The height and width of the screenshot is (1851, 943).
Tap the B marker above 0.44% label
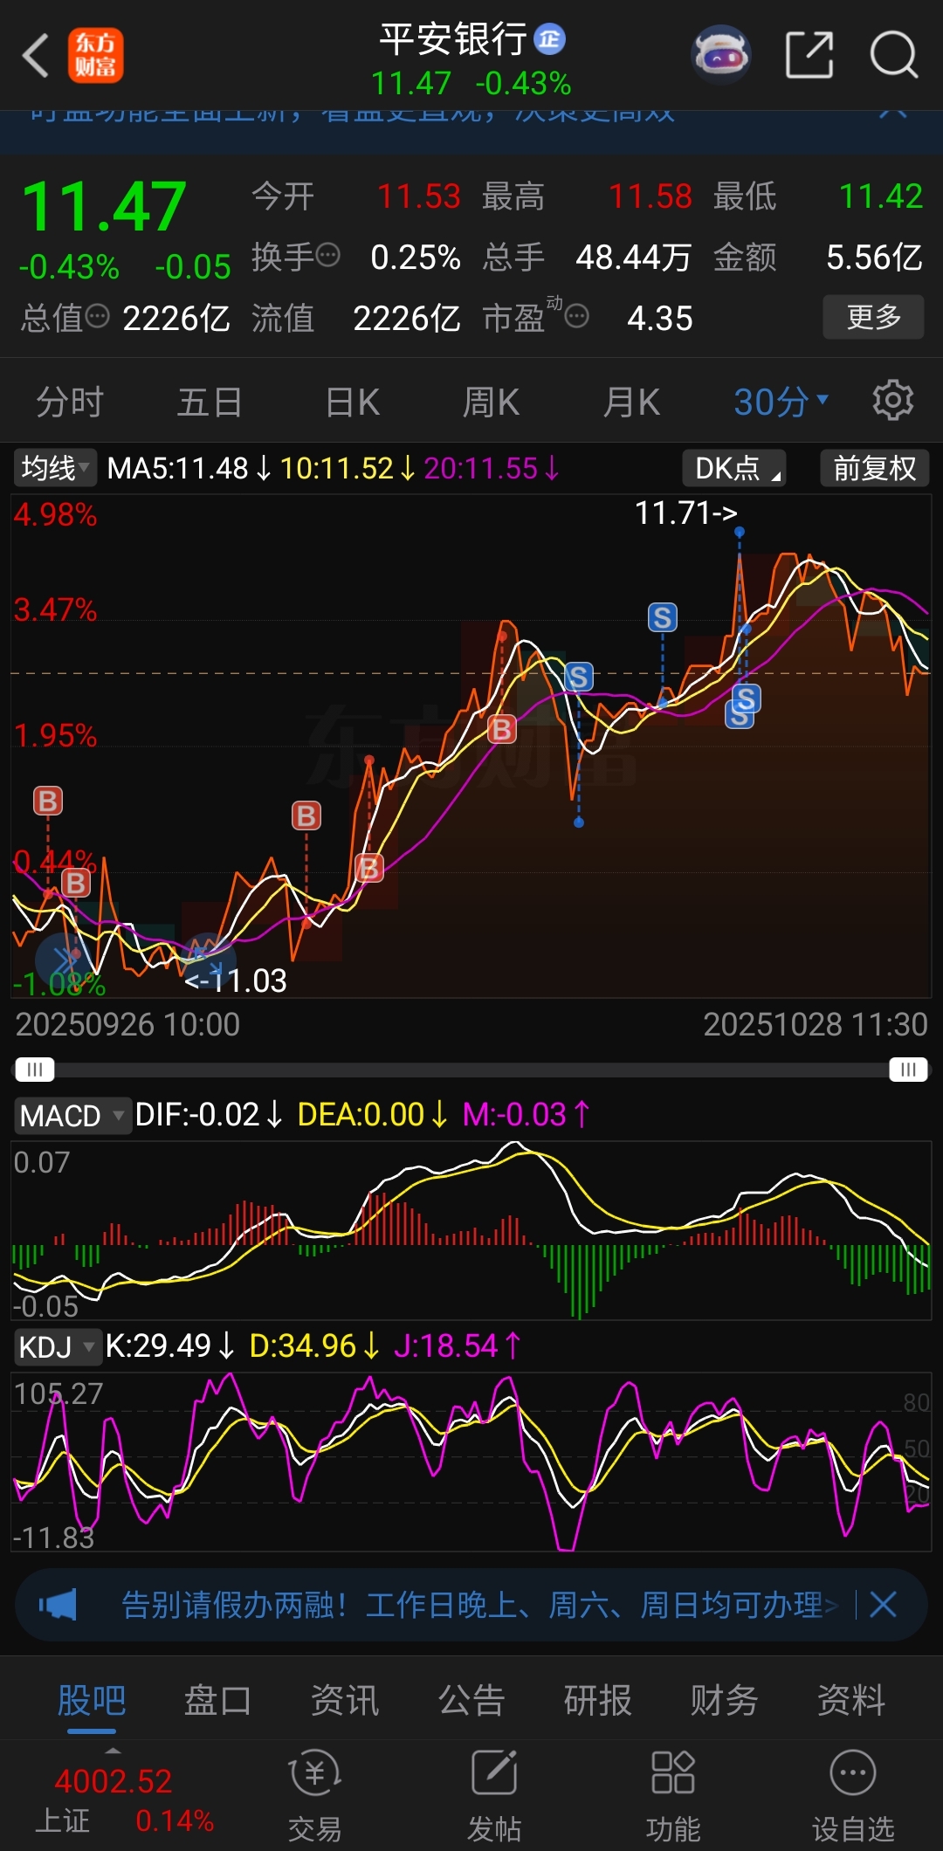pyautogui.click(x=48, y=801)
